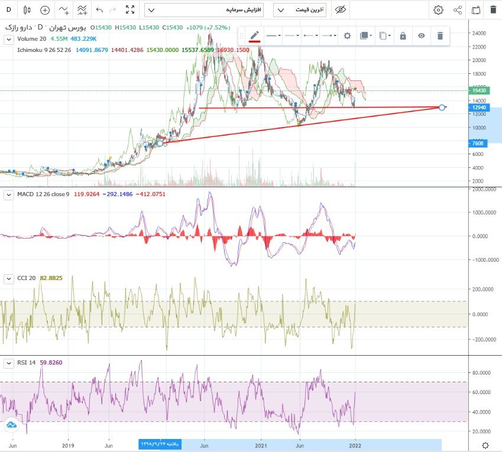Lock the selected trend line
This screenshot has height=452, width=502.
(x=403, y=36)
